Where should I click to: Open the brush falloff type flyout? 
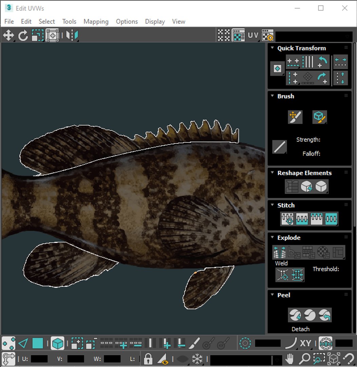279,147
